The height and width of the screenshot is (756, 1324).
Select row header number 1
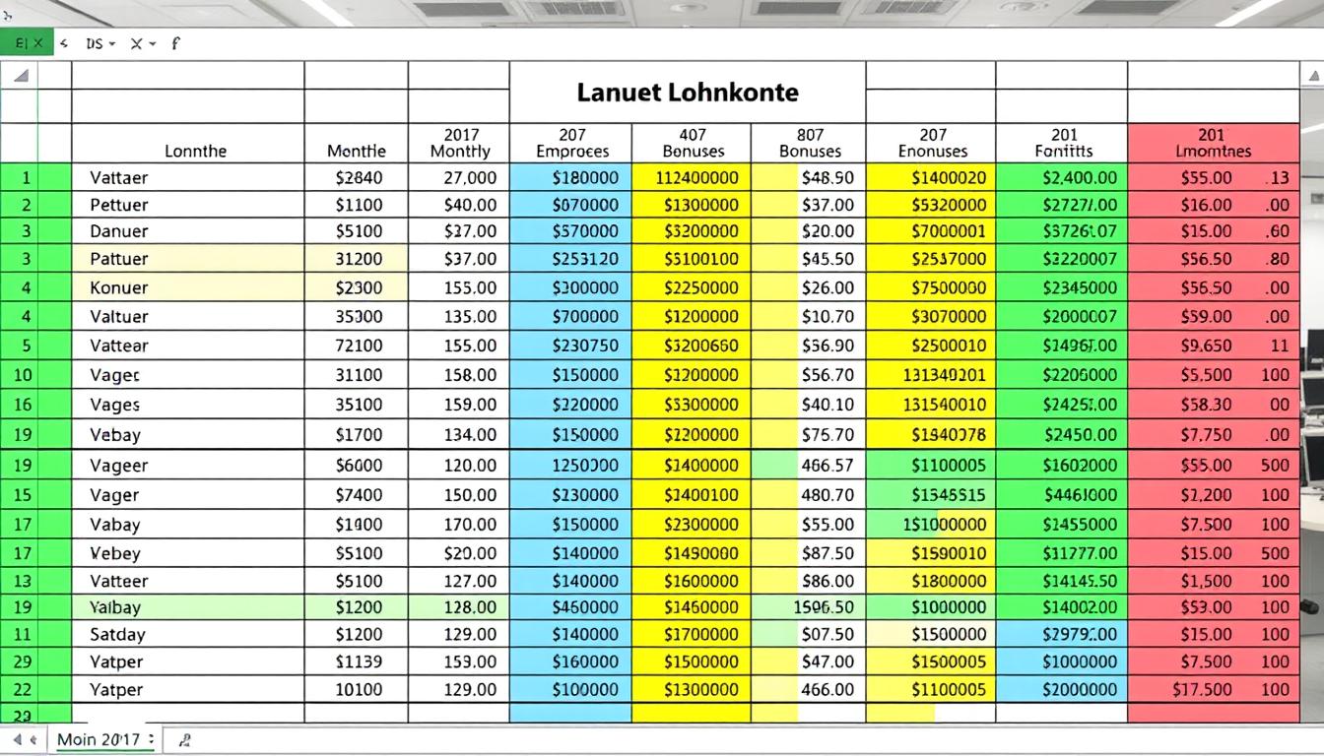pyautogui.click(x=26, y=178)
